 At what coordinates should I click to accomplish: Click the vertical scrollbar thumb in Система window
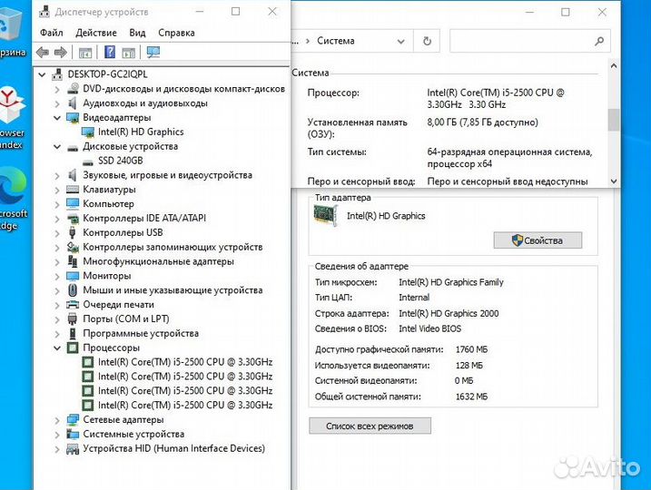click(613, 120)
